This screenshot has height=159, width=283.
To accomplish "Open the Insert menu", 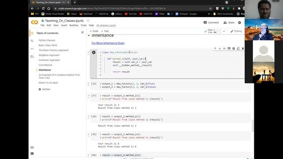I will pos(64,26).
